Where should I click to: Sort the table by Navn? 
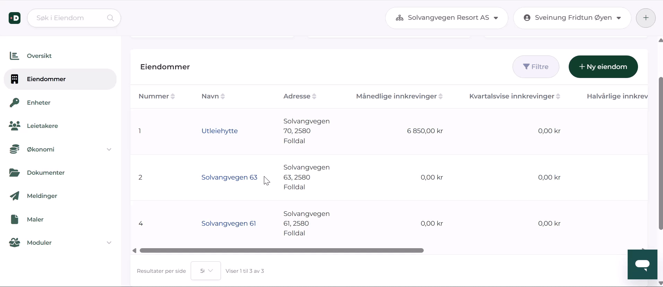click(x=213, y=96)
